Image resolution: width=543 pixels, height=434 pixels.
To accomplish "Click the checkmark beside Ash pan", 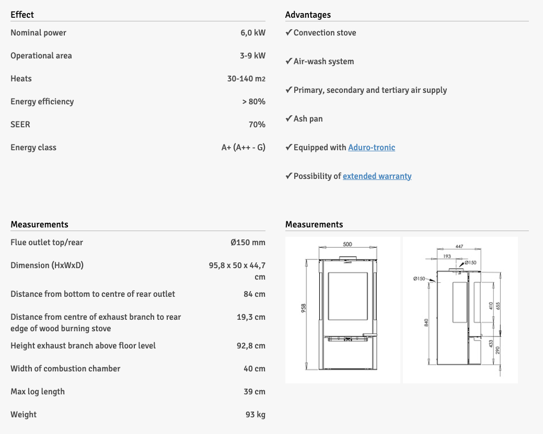I will click(x=288, y=118).
